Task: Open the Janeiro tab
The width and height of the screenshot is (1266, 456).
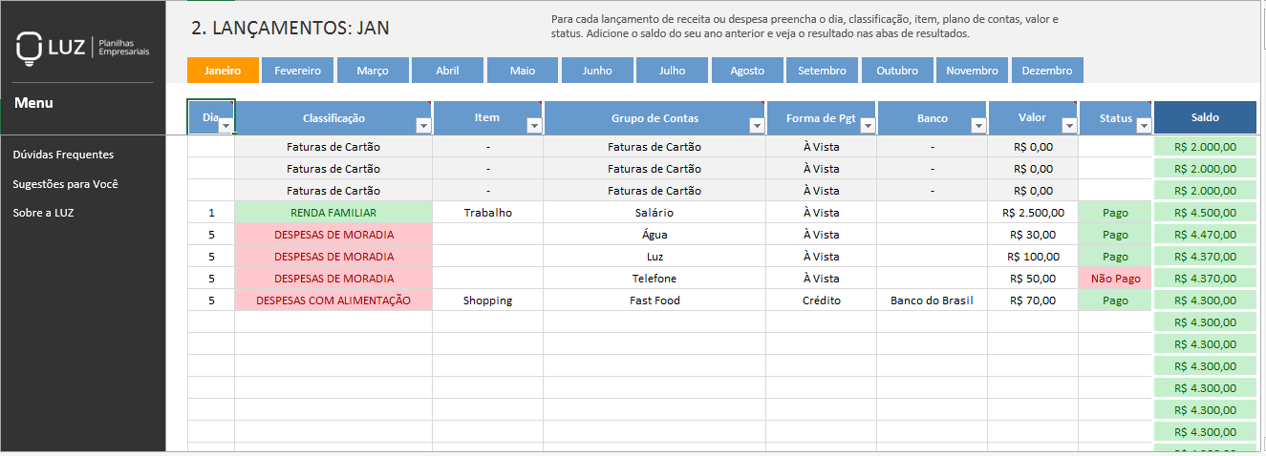Action: tap(223, 71)
